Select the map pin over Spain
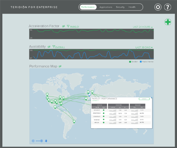The width and height of the screenshot is (177, 148). tap(86, 99)
